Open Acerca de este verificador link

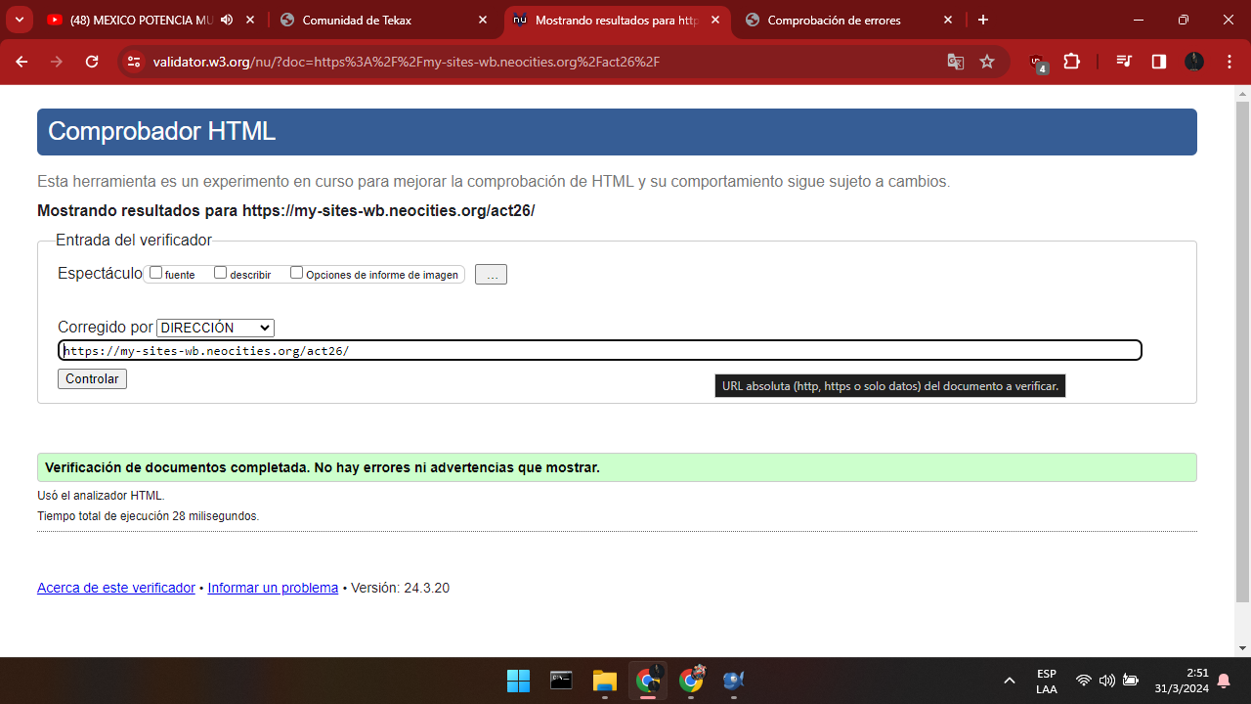click(x=116, y=588)
